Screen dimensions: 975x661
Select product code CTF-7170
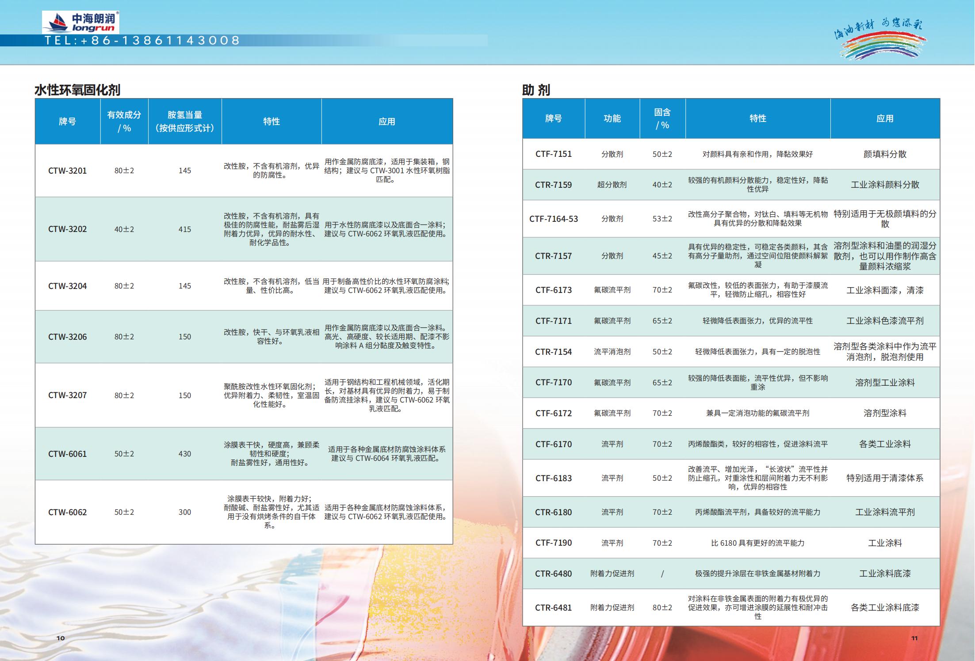(554, 382)
